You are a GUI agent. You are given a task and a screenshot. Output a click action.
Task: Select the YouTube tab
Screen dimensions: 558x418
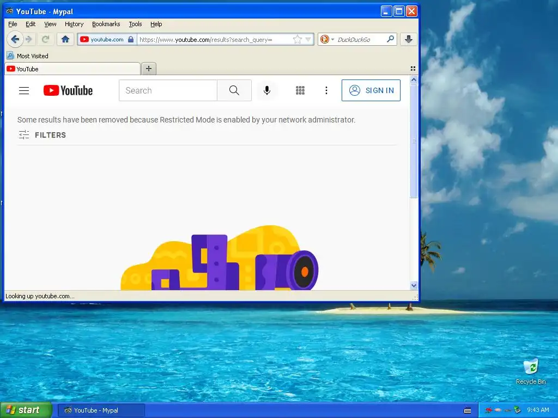[x=72, y=69]
